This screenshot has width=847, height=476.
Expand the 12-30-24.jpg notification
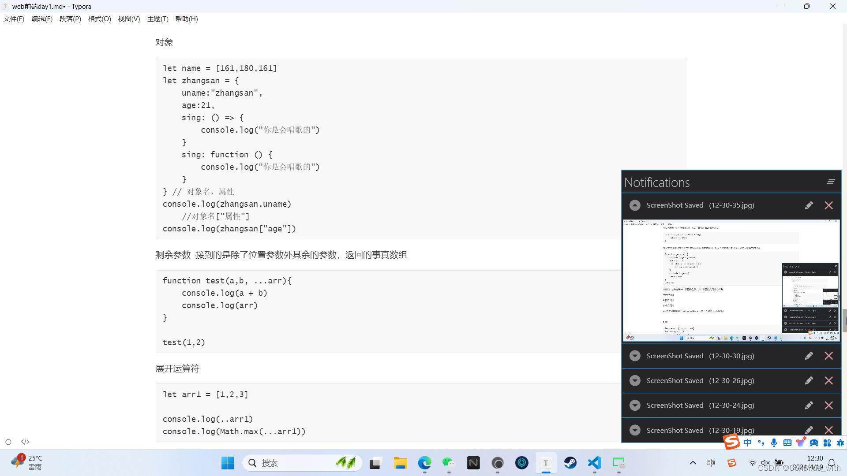click(x=635, y=405)
